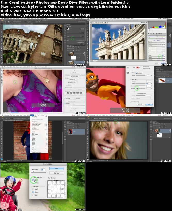Click the Amount value field in Radial Blur
The height and width of the screenshot is (211, 172).
pos(43,170)
